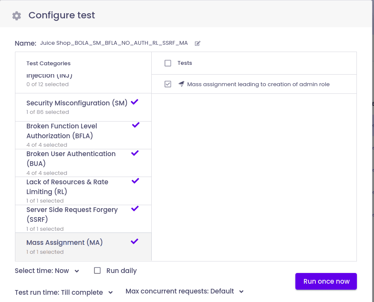Click the checkmark next to Mass Assignment

[x=135, y=241]
